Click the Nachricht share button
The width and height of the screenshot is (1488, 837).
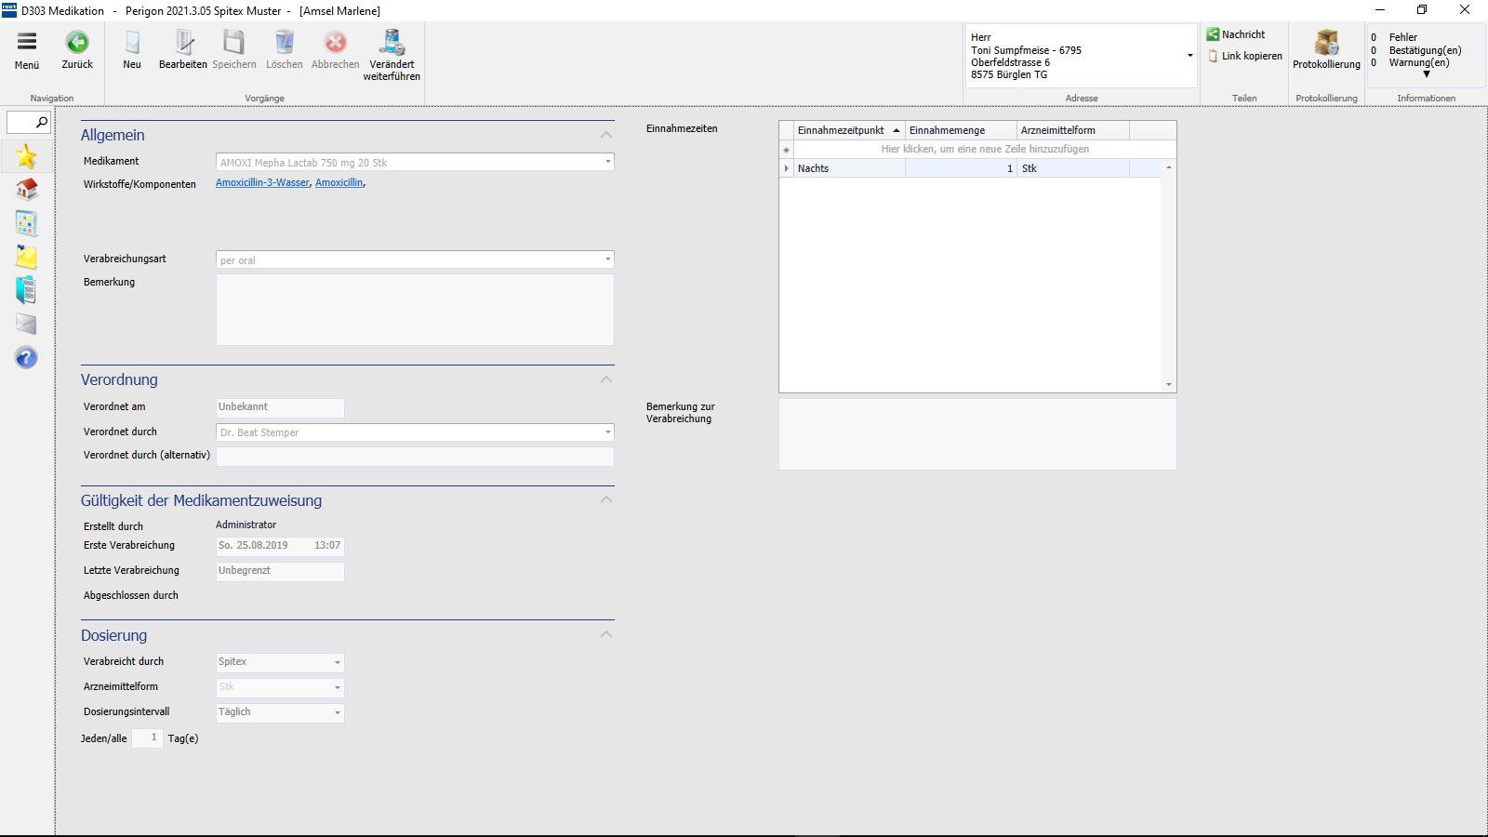click(1236, 34)
